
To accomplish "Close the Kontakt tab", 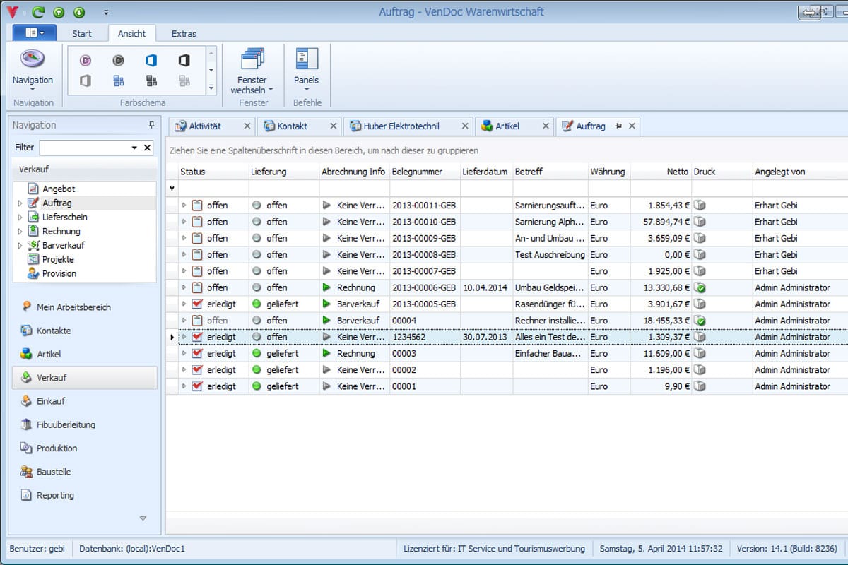I will pos(333,126).
